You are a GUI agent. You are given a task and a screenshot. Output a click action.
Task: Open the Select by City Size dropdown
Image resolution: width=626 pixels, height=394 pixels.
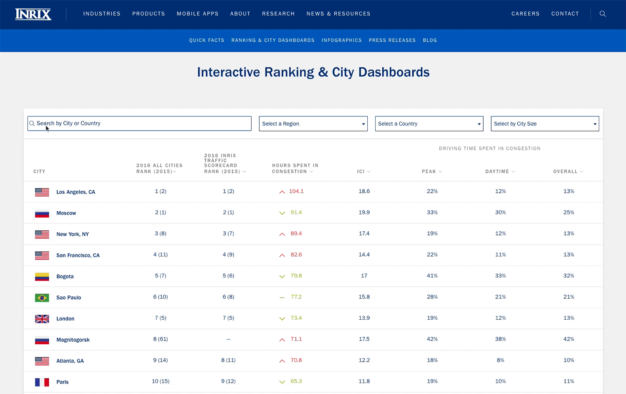[545, 124]
